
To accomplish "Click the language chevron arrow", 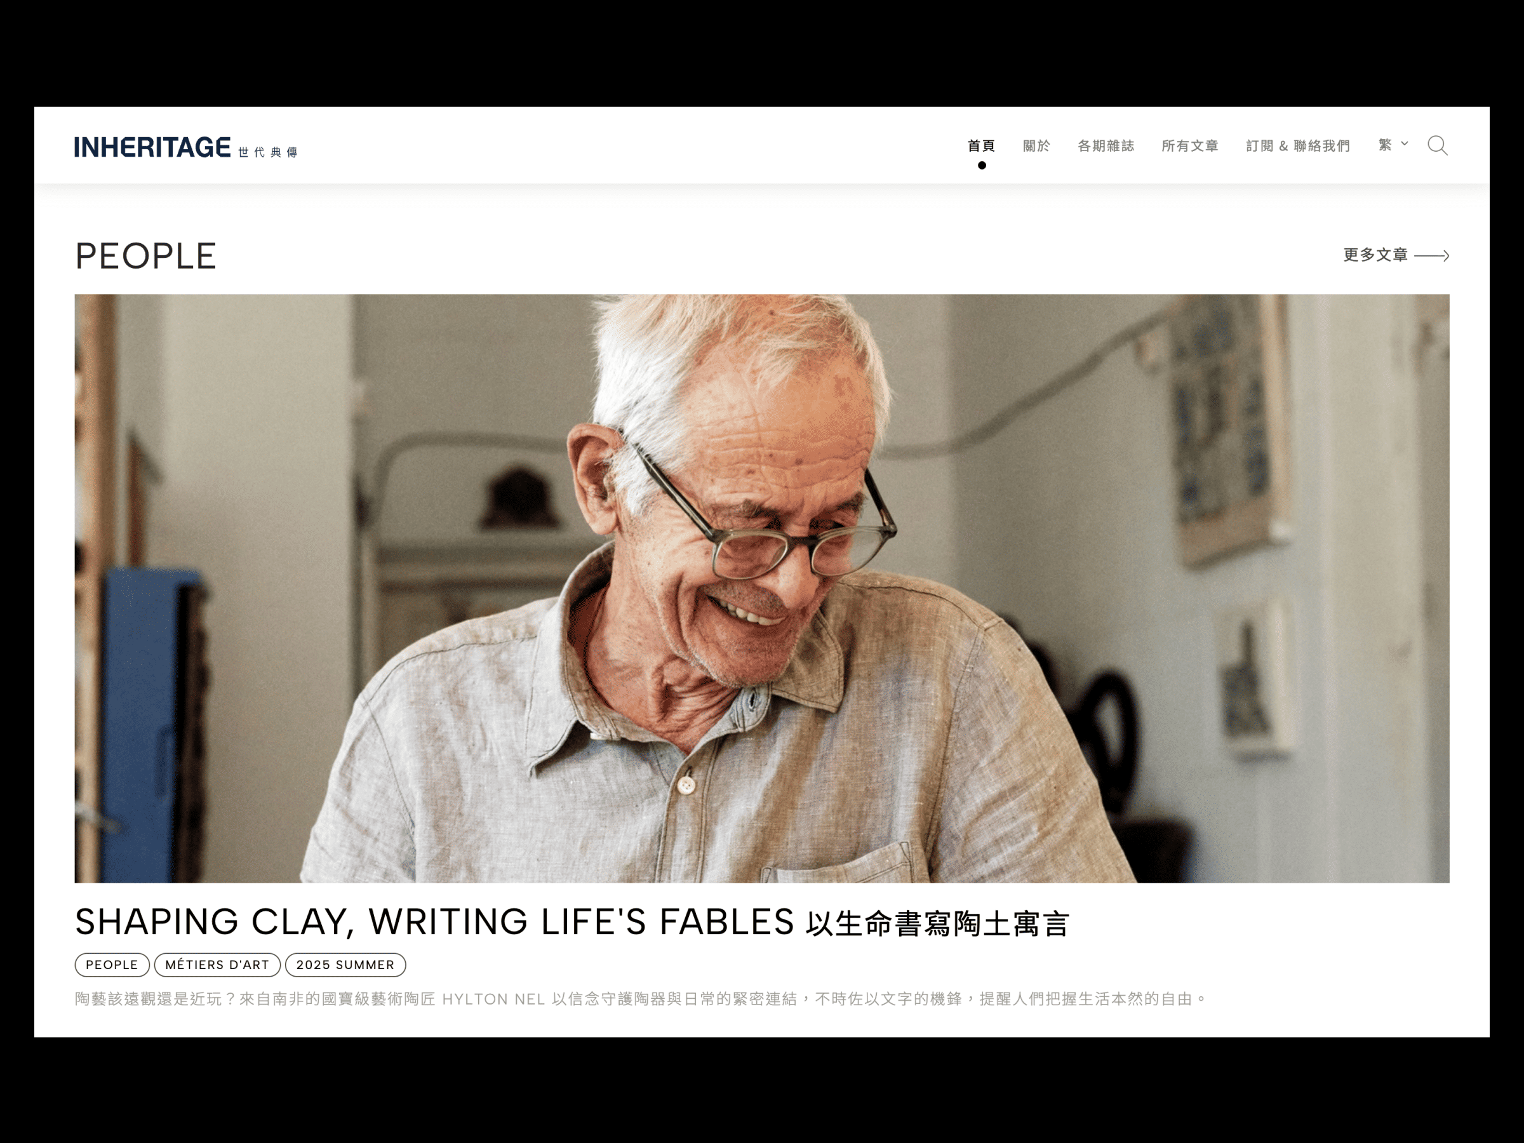I will 1404,144.
